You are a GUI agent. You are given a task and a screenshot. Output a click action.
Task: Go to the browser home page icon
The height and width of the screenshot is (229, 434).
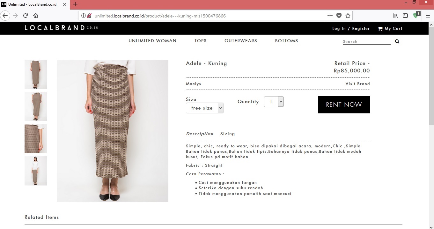point(36,16)
